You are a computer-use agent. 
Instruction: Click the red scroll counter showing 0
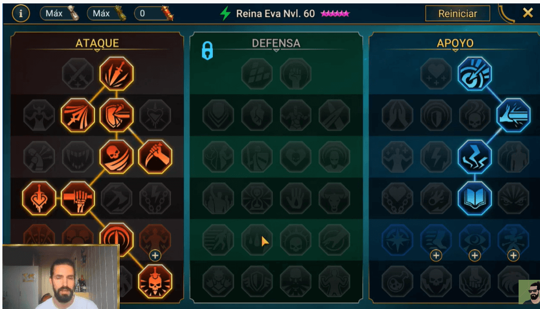coord(153,14)
